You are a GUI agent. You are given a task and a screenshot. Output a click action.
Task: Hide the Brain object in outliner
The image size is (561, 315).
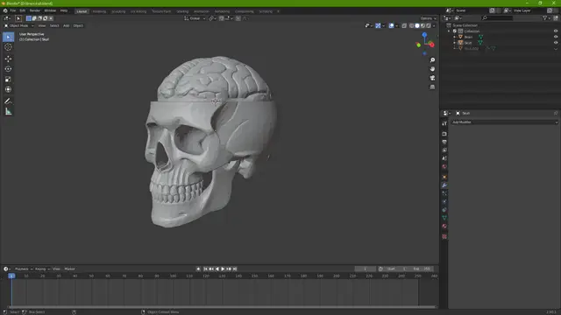(556, 37)
